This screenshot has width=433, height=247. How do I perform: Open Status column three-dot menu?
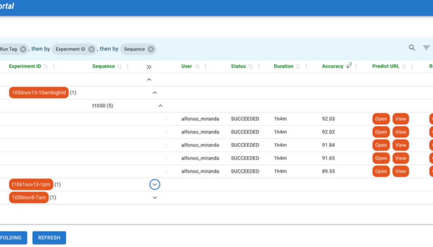(259, 67)
